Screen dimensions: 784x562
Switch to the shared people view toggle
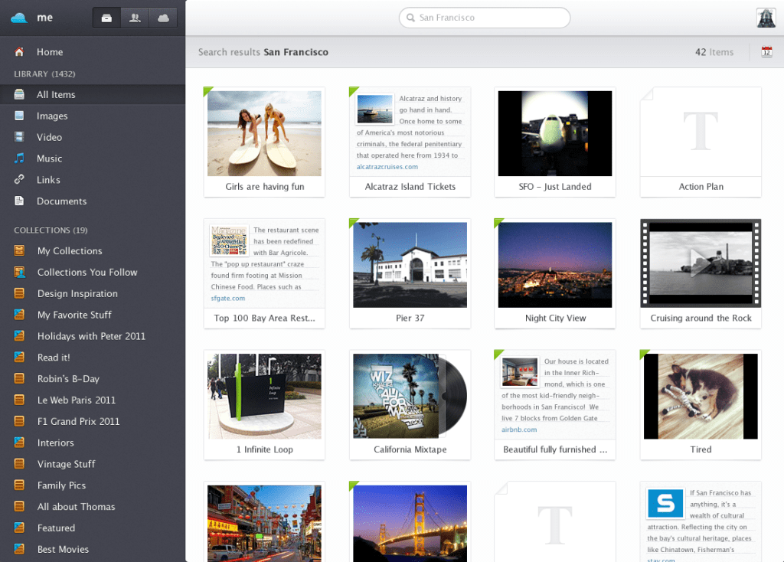pyautogui.click(x=135, y=18)
